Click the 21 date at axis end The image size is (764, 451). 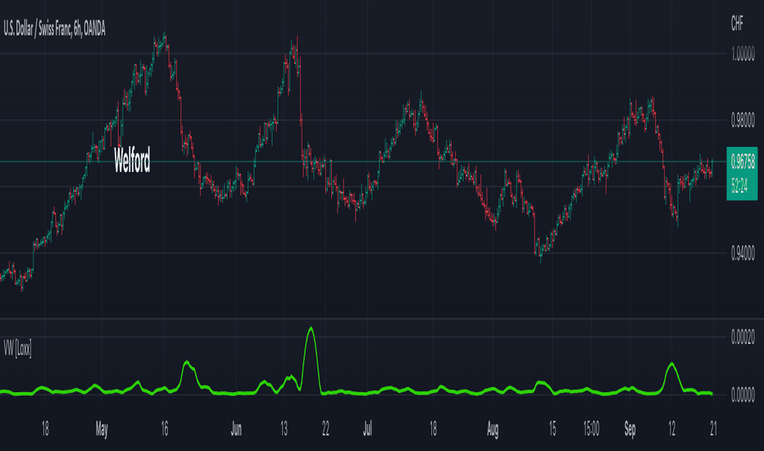[713, 429]
